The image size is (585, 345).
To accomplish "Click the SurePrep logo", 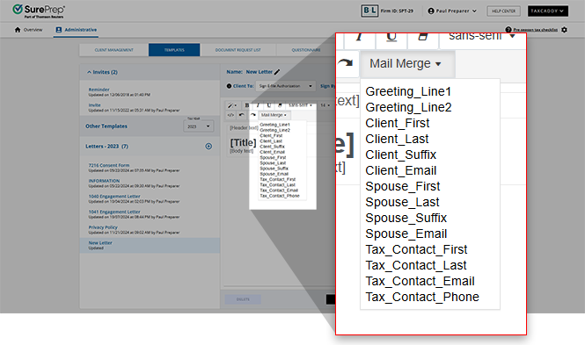I will (x=38, y=11).
